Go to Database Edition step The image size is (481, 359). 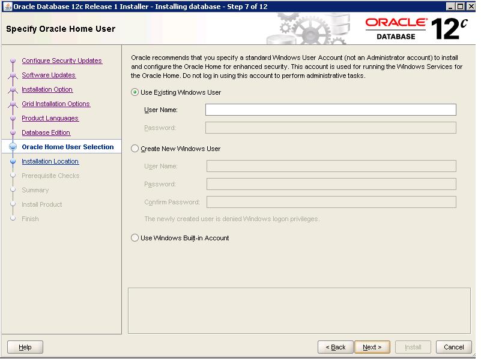pos(46,133)
